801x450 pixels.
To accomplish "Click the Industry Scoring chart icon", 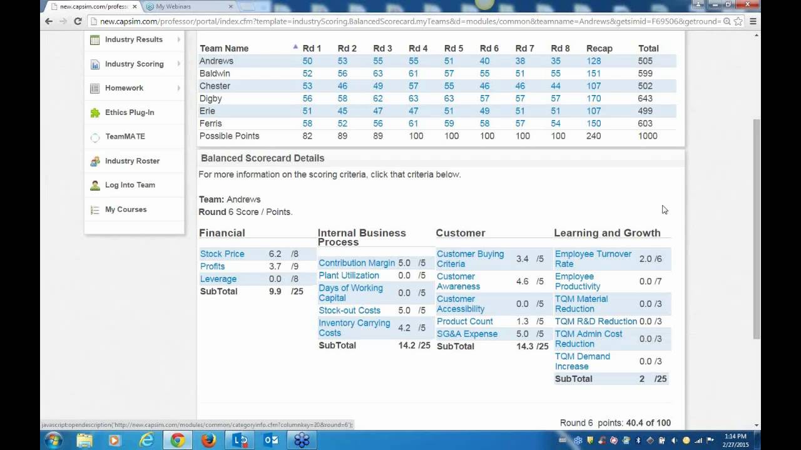I will 95,64.
